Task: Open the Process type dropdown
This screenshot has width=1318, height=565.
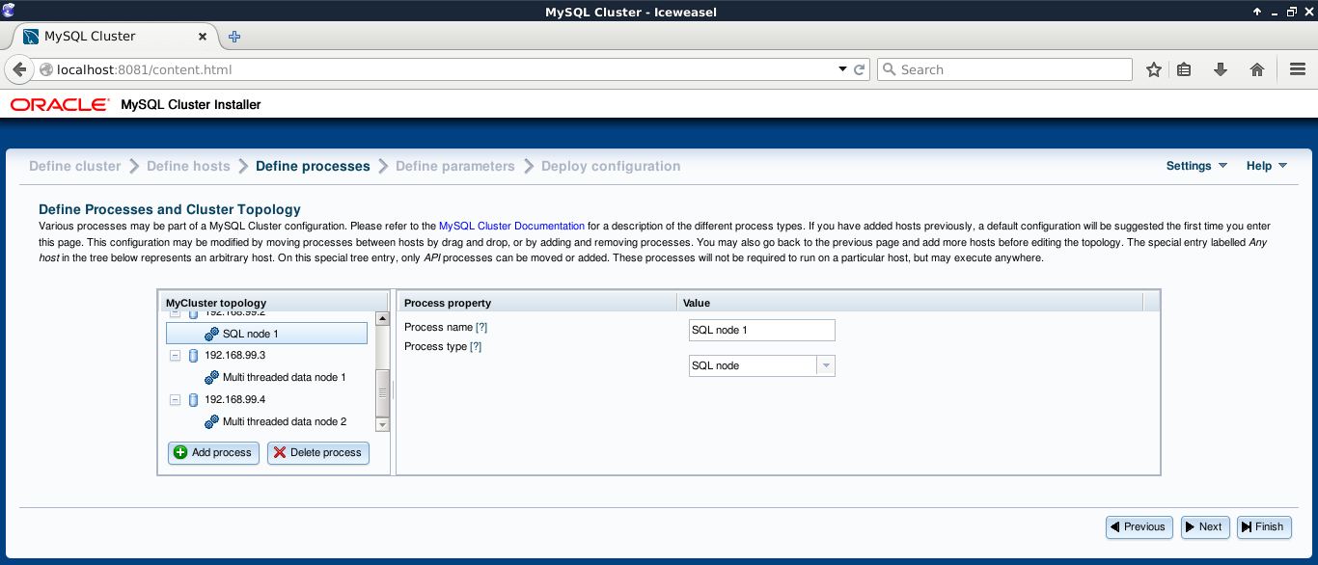Action: click(825, 365)
